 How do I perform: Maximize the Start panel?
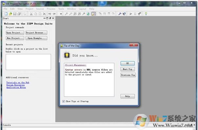(x=47, y=18)
